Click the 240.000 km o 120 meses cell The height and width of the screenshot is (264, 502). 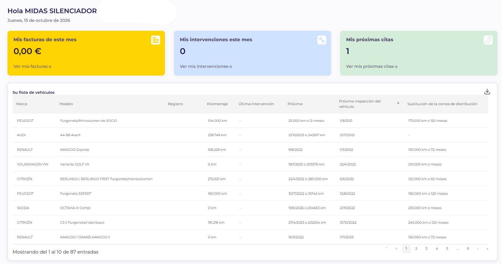(428, 222)
